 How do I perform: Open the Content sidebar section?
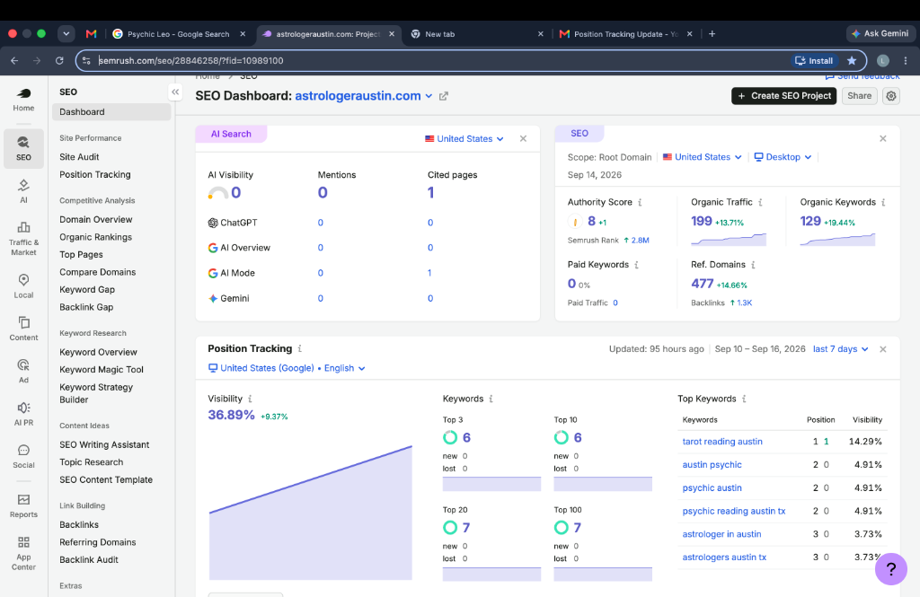click(23, 329)
